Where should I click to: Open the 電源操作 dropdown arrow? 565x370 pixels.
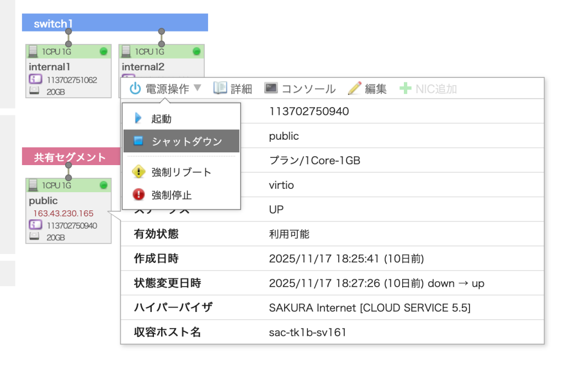coord(198,88)
